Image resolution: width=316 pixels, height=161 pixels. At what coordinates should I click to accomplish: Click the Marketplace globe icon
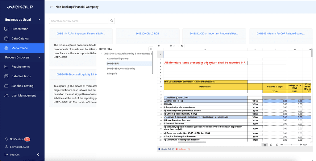6,48
